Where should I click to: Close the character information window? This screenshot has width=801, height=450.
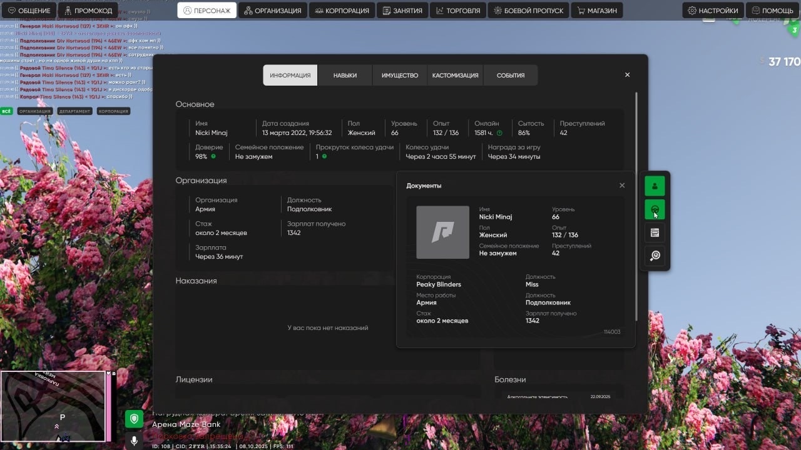(628, 75)
